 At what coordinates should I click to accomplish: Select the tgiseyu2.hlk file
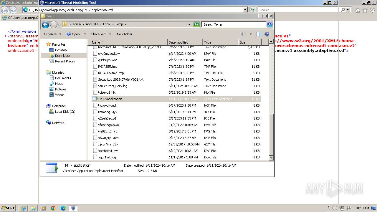click(176, 92)
